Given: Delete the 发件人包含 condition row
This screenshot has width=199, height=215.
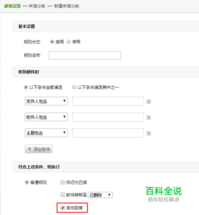Looking at the screenshot, I should coord(148,102).
